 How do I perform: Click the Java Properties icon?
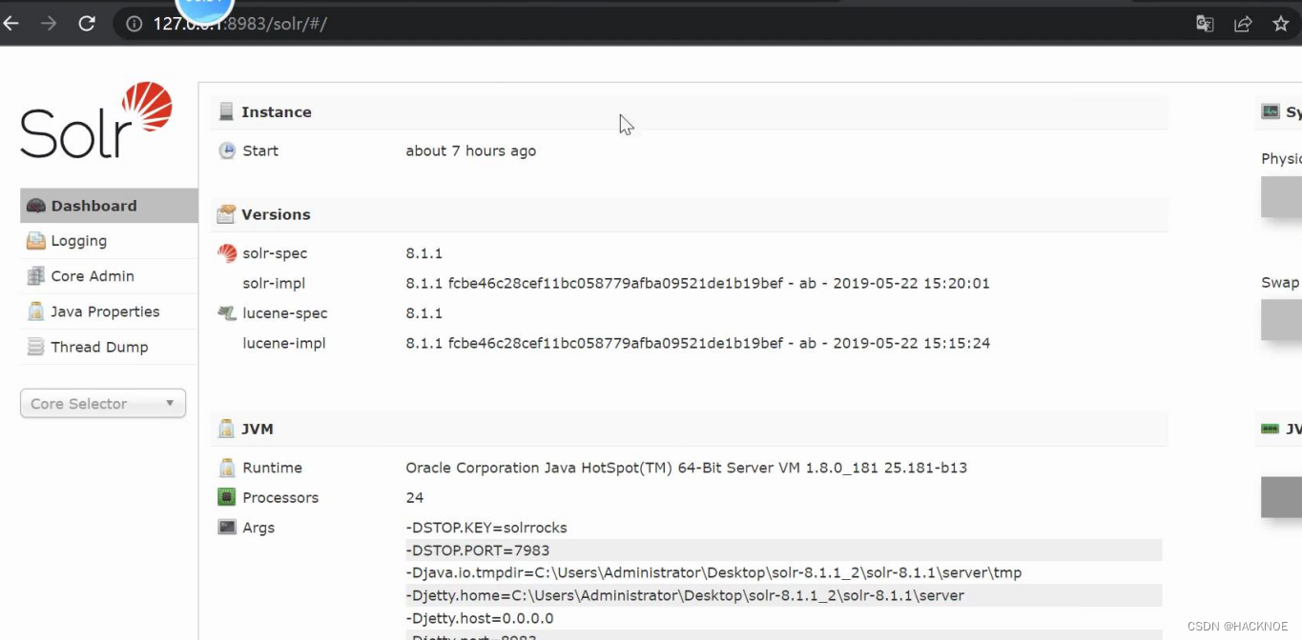pos(36,311)
